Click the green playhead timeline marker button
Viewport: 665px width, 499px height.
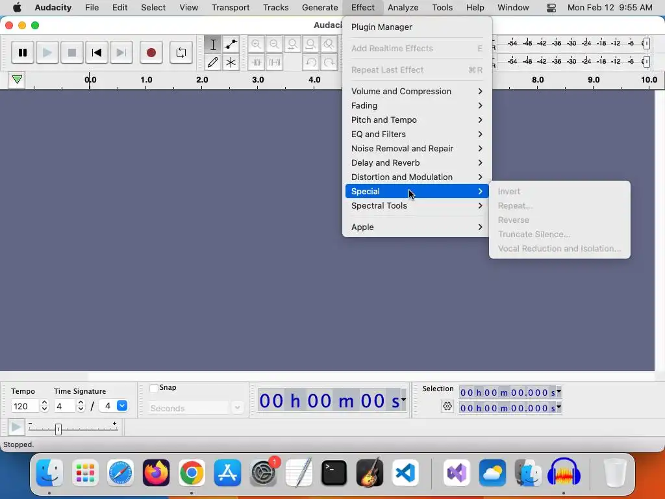17,79
